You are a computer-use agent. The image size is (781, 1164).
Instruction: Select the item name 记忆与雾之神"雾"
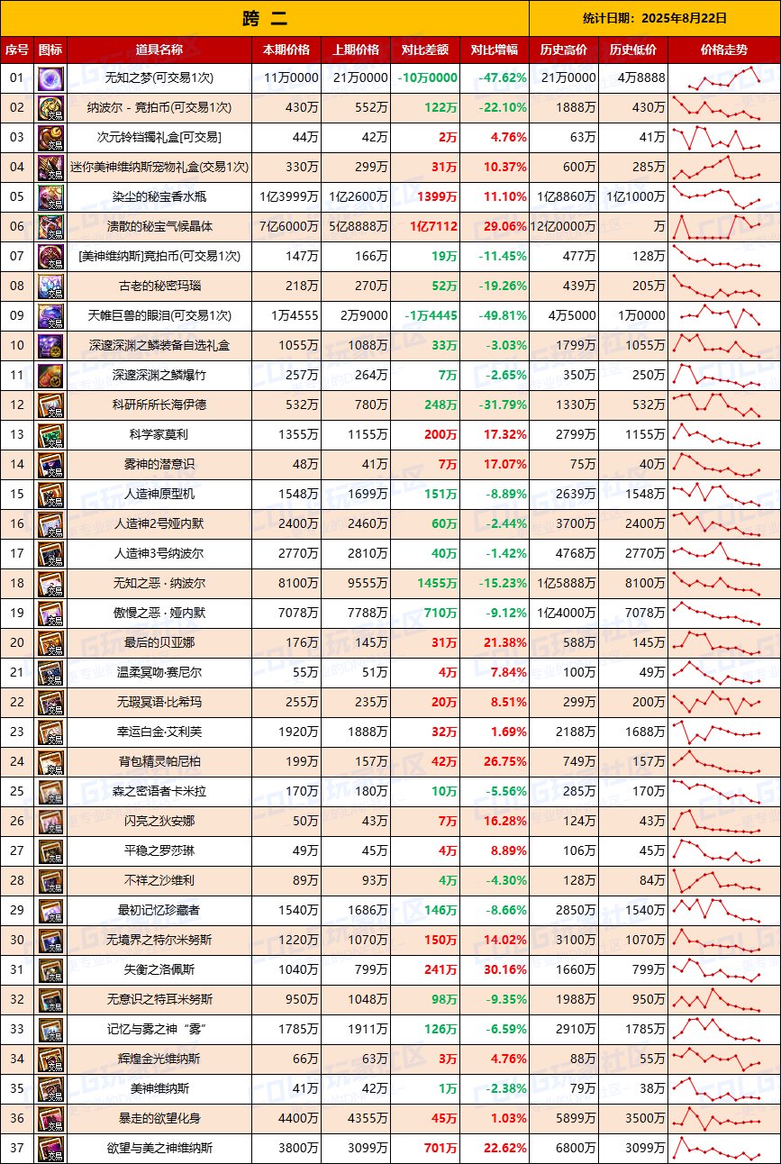click(x=159, y=1030)
